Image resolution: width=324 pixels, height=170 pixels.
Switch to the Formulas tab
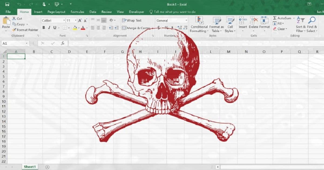[x=77, y=12]
